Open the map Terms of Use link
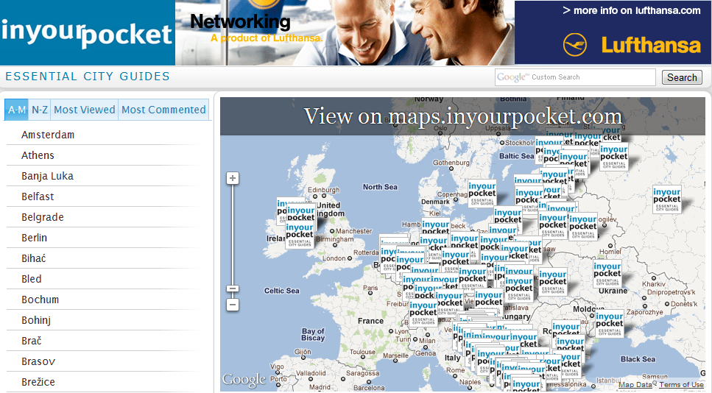 681,385
